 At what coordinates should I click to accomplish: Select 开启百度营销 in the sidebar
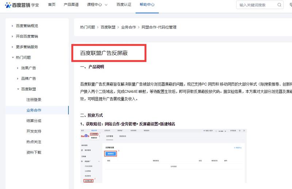point(27,37)
